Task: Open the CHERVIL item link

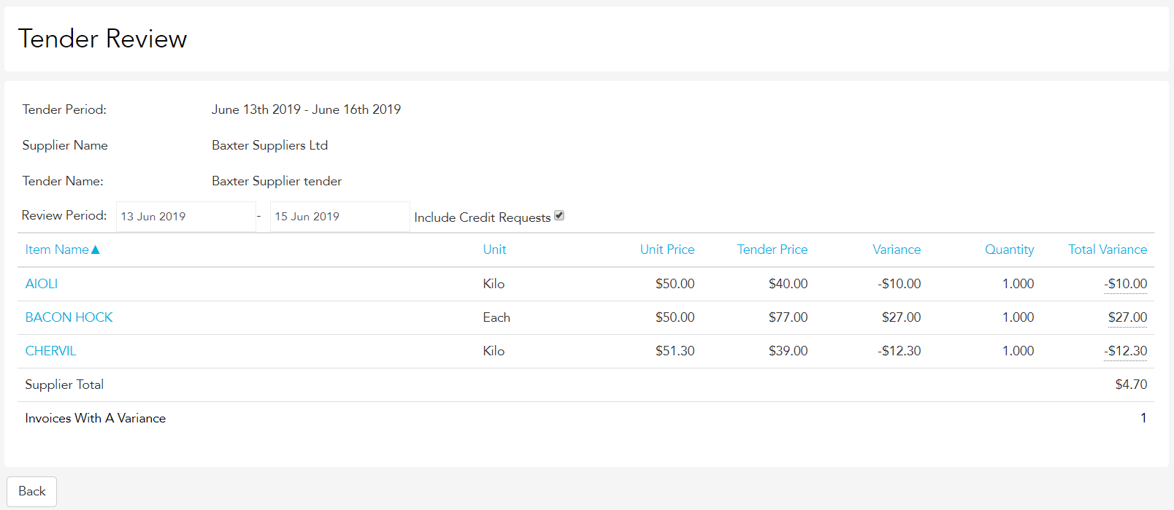Action: click(50, 351)
